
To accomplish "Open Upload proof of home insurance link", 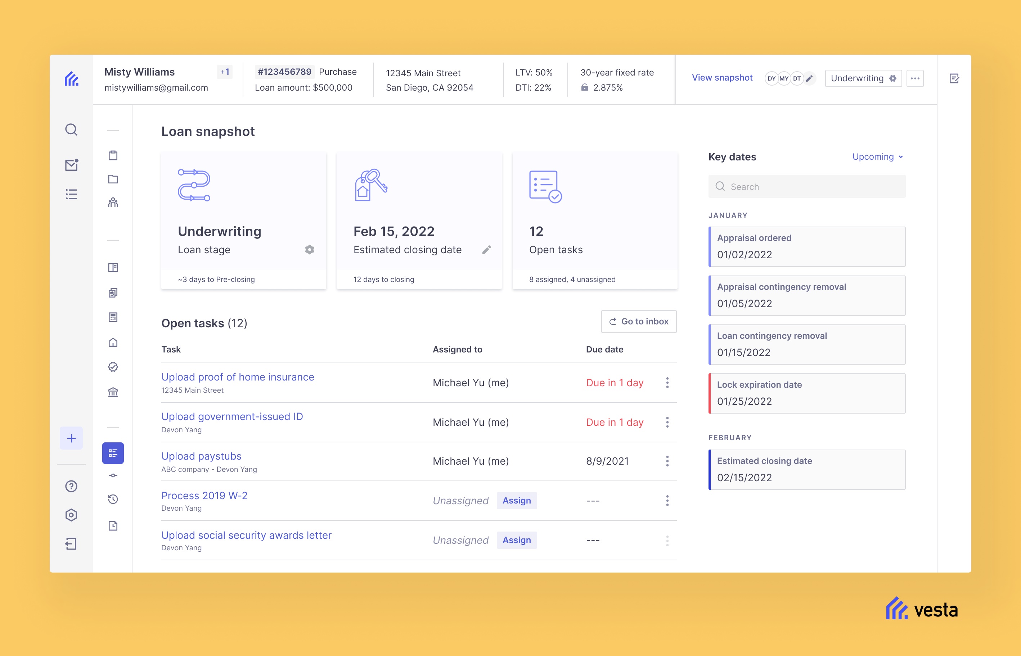I will click(x=238, y=377).
